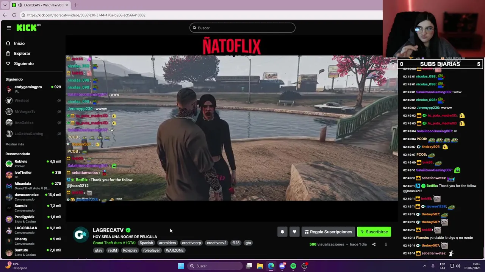485x272 pixels.
Task: Open Explorar in the sidebar
Action: coord(22,54)
